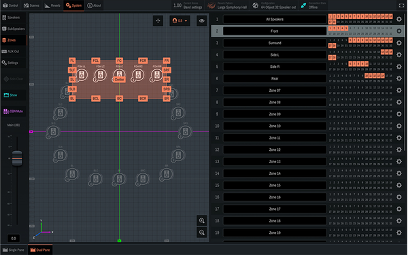Open gear settings for Side L zone

point(399,54)
